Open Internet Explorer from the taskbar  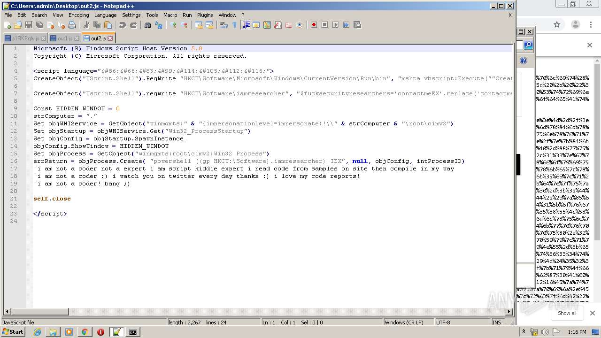37,332
